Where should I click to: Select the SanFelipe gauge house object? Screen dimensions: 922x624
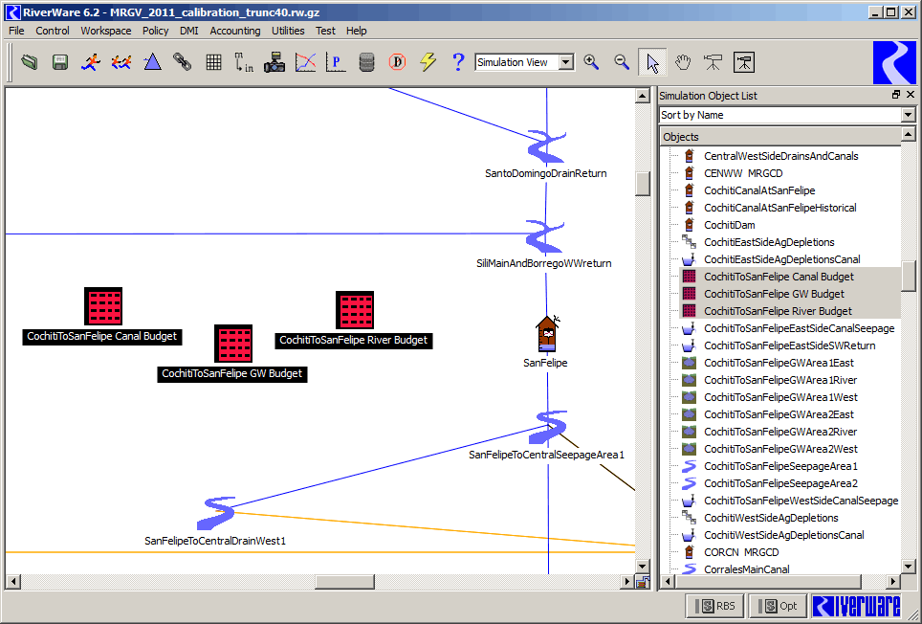click(x=547, y=333)
